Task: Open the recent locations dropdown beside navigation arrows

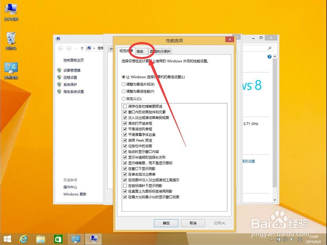Action: pyautogui.click(x=76, y=48)
